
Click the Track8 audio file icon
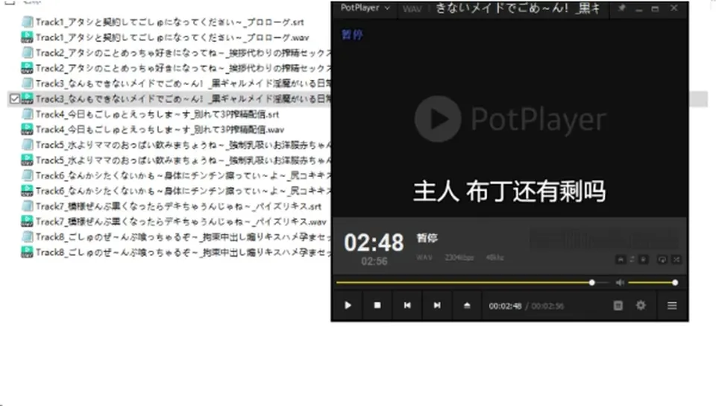point(28,252)
